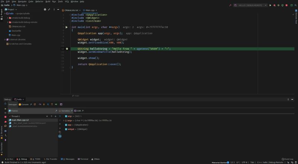
Task: Open the Refactor menu
Action: [39, 1]
